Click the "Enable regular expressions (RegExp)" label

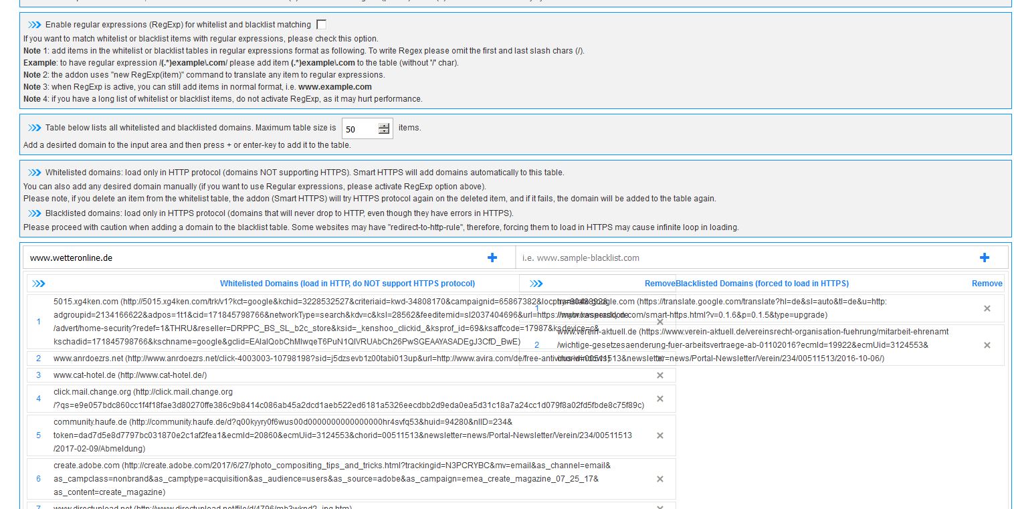[x=178, y=25]
